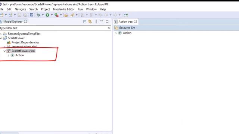Click the Search flashlight toolbar icon
The height and width of the screenshot is (134, 239).
(x=72, y=15)
